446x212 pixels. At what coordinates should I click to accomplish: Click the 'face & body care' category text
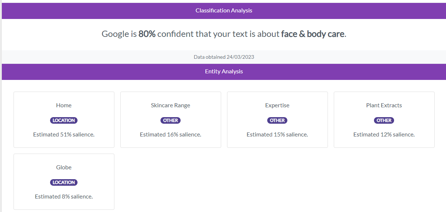pos(313,34)
